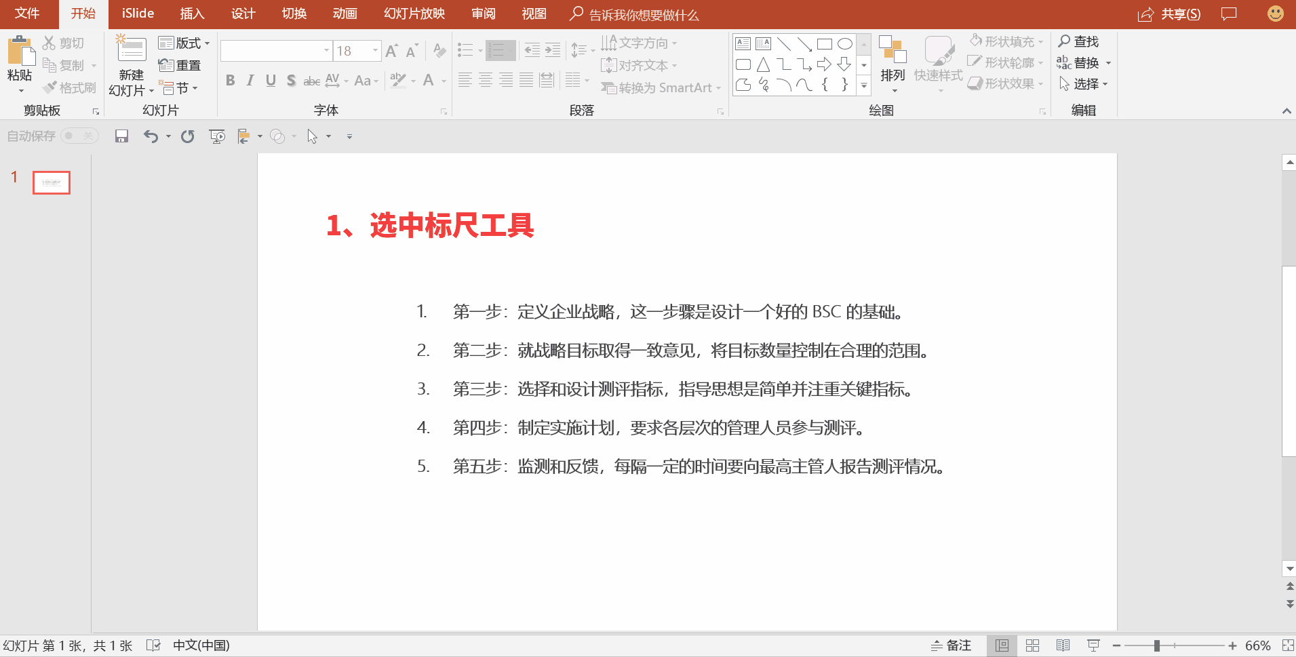Screen dimensions: 1296x657
Task: Select the rectangle shape in shapes gallery
Action: pyautogui.click(x=825, y=44)
